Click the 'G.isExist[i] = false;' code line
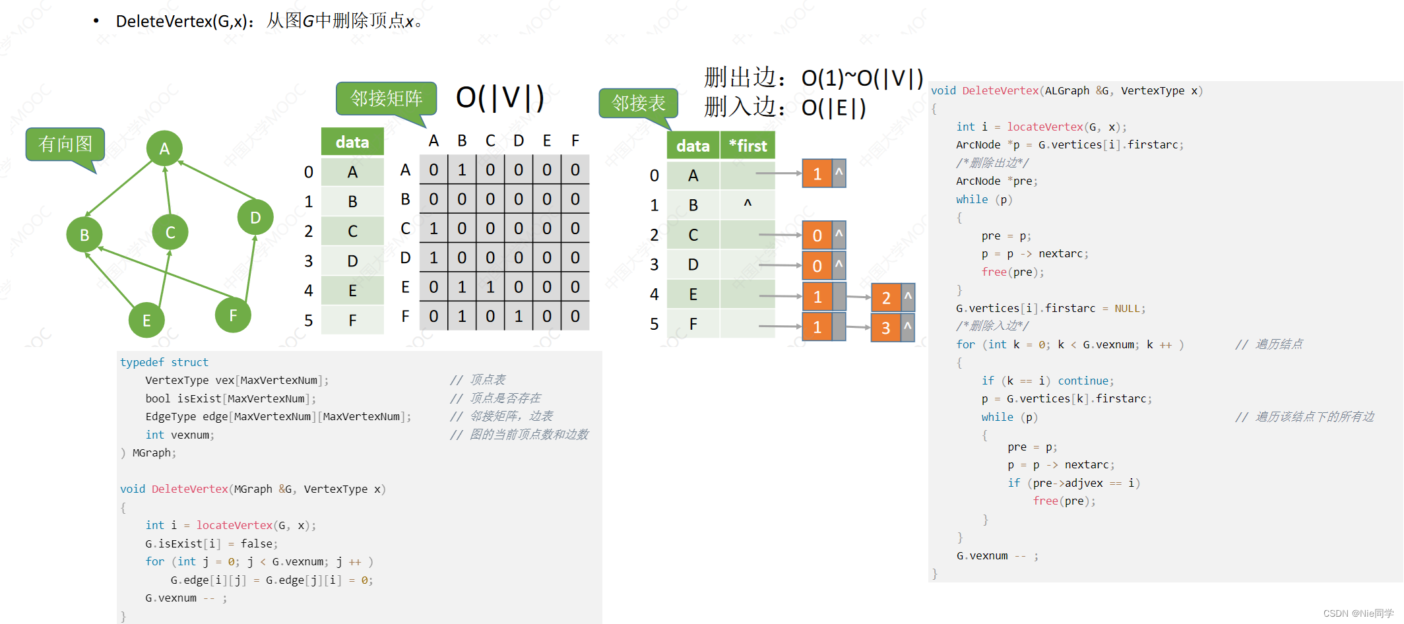Screen dimensions: 1404x624 (x=212, y=544)
